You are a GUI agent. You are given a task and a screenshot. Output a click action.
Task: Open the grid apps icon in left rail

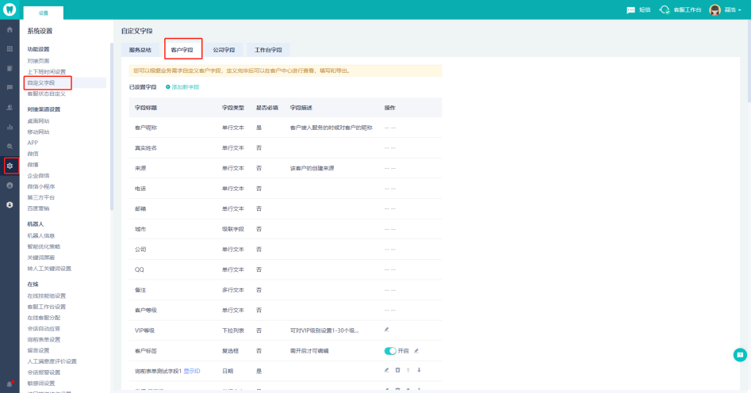click(10, 49)
